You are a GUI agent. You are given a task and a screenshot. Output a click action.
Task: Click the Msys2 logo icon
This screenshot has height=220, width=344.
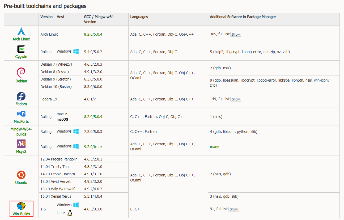coord(21,144)
